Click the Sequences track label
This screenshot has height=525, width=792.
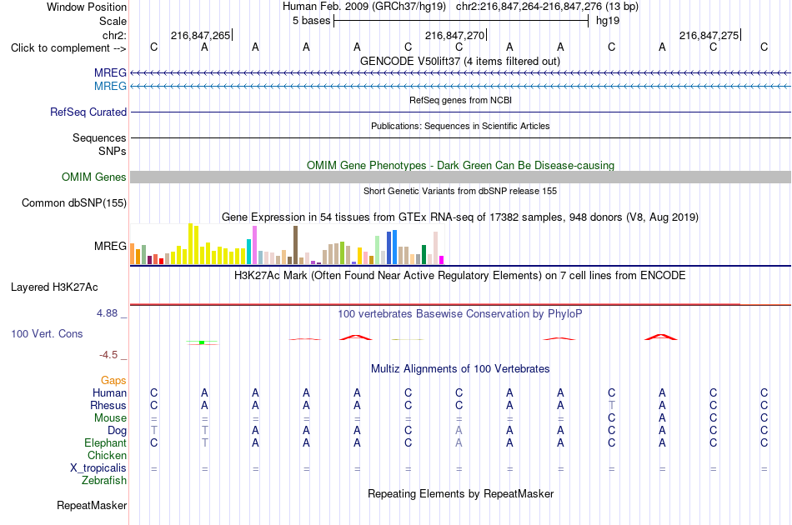click(99, 137)
